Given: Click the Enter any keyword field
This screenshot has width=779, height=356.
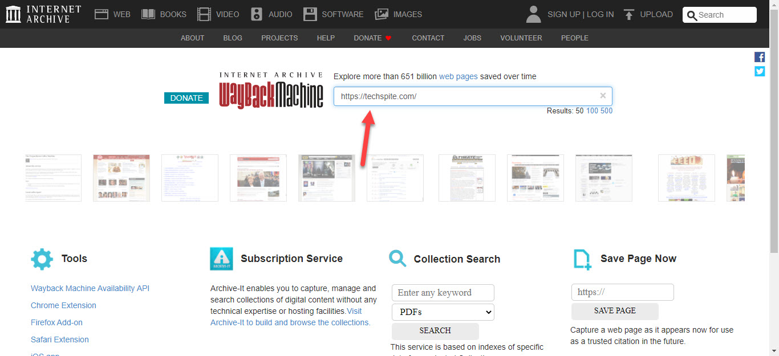Looking at the screenshot, I should [443, 293].
